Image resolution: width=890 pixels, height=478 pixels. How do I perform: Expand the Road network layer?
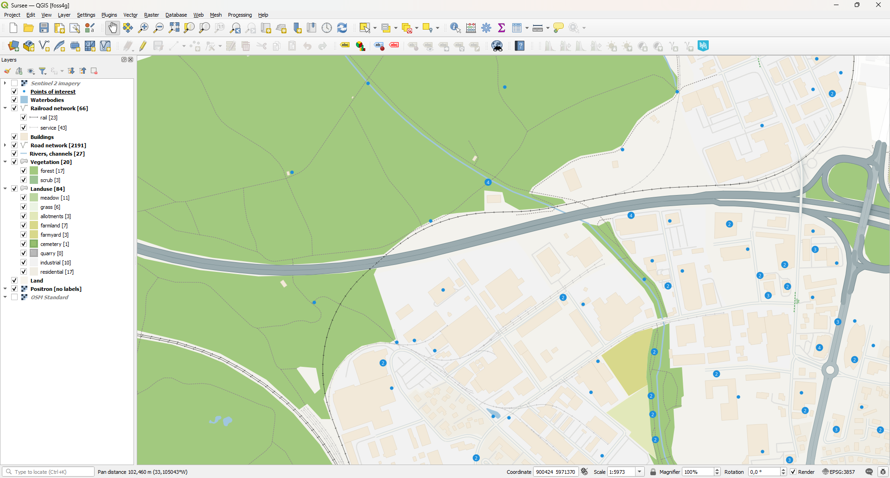pyautogui.click(x=5, y=145)
